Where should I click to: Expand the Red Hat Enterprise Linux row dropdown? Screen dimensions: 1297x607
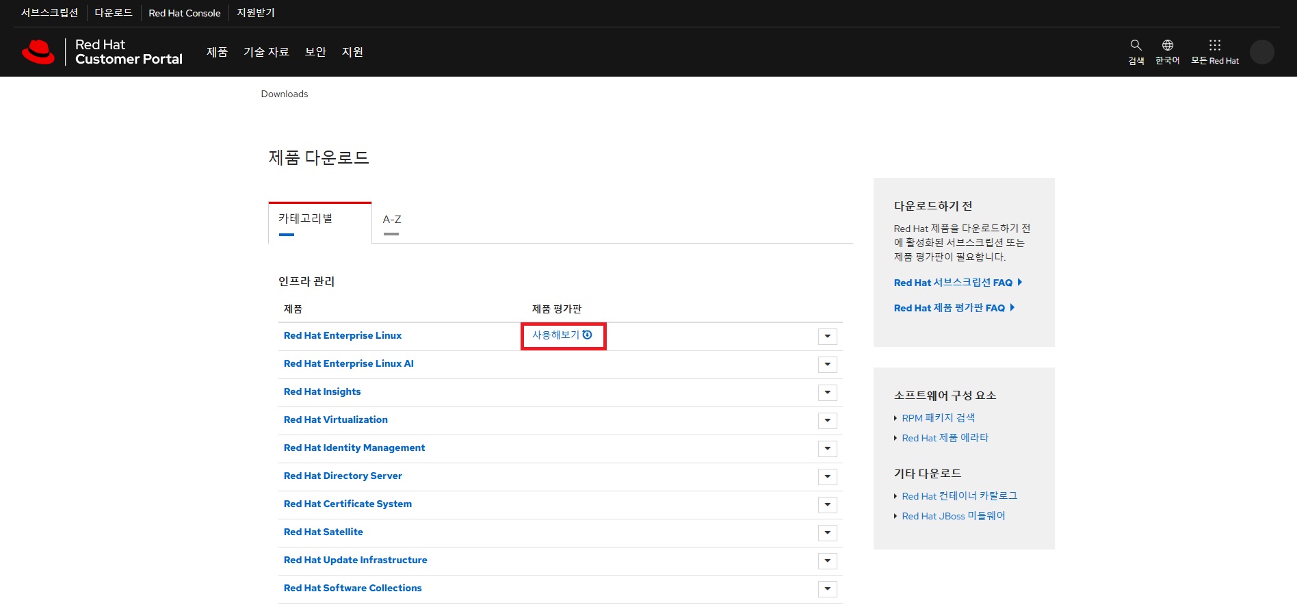click(x=828, y=336)
